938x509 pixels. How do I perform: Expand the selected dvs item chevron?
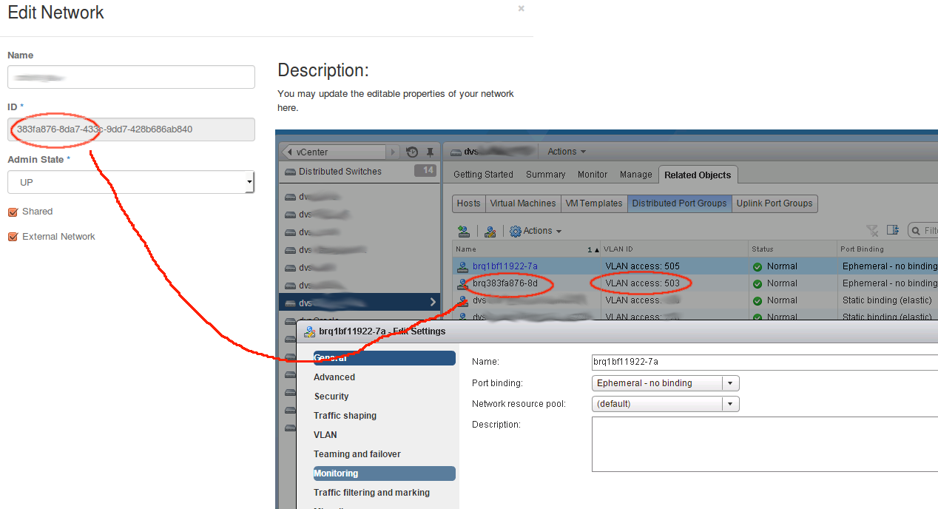(x=433, y=302)
